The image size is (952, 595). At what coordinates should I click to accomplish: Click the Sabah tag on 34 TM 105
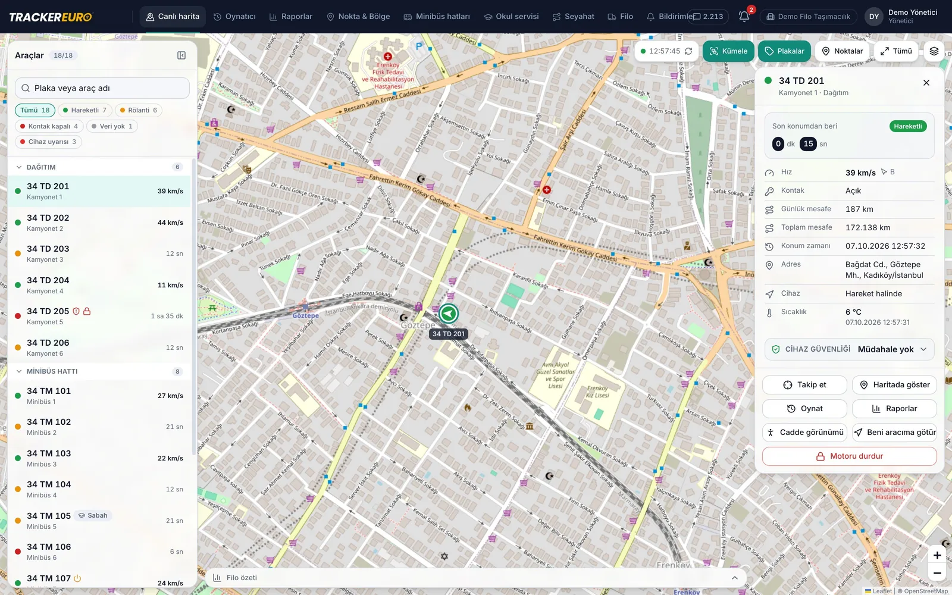click(x=93, y=516)
